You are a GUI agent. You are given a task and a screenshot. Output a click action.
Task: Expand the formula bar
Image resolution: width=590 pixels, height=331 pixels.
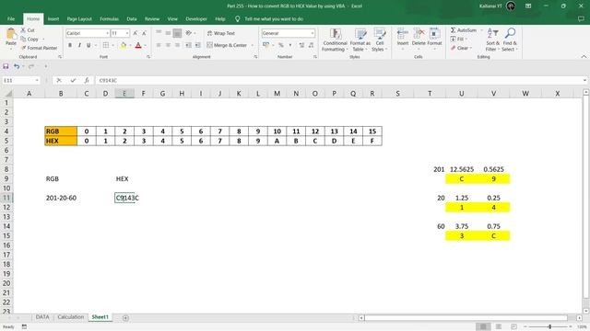584,80
